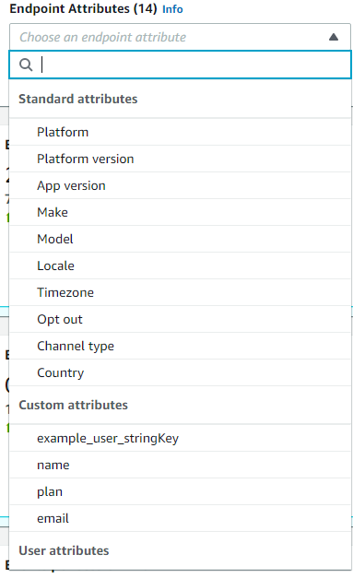Collapse the endpoint attribute dropdown arrow
The width and height of the screenshot is (353, 578).
coord(334,37)
